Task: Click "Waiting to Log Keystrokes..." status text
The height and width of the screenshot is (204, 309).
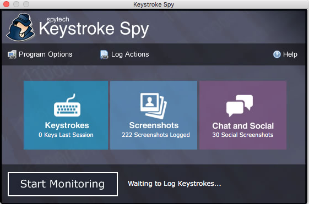Action: (175, 184)
